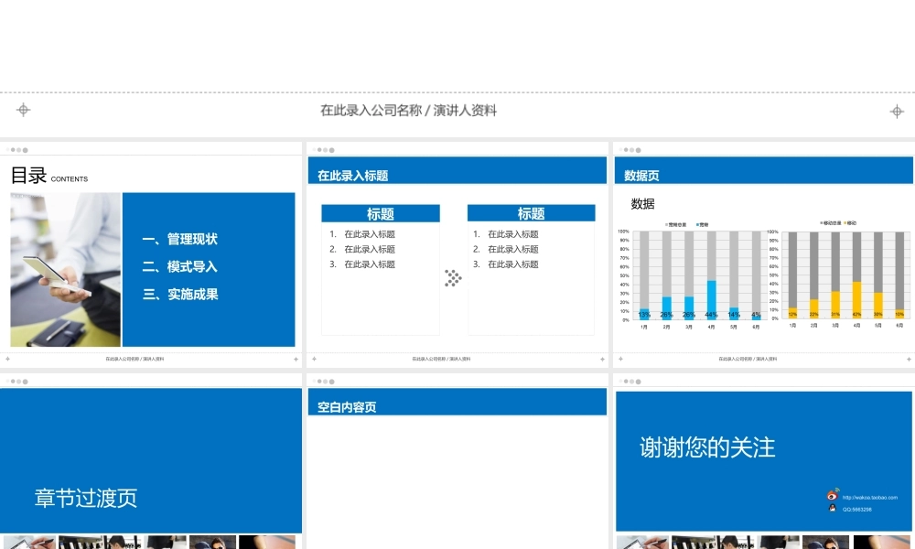This screenshot has height=549, width=915.
Task: Click the left blue 标题 box header
Action: click(381, 213)
